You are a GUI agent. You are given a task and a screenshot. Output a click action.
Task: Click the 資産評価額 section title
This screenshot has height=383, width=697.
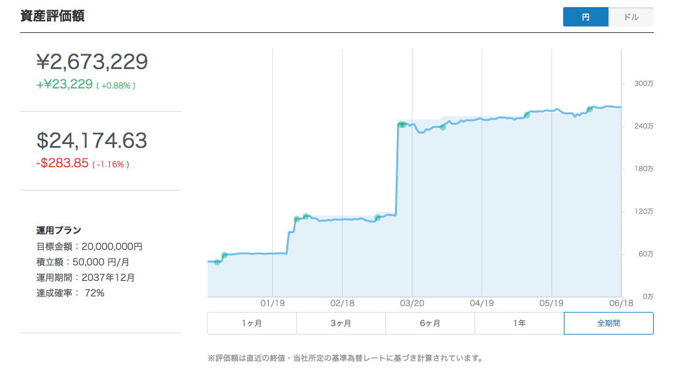pyautogui.click(x=52, y=16)
